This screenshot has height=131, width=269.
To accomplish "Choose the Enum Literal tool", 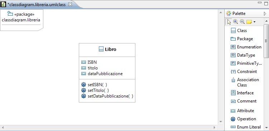I will pyautogui.click(x=246, y=127).
